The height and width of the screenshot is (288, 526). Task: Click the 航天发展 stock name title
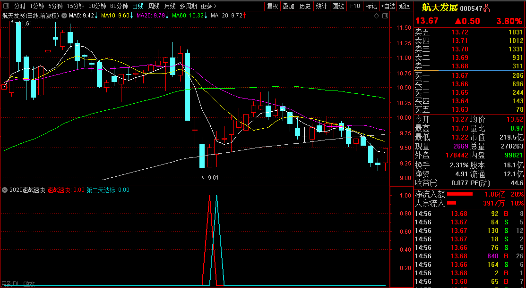pyautogui.click(x=440, y=8)
